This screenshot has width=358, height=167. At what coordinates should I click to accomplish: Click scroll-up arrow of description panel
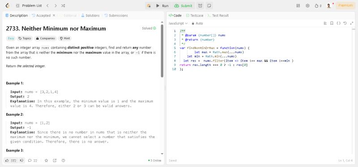pos(162,22)
